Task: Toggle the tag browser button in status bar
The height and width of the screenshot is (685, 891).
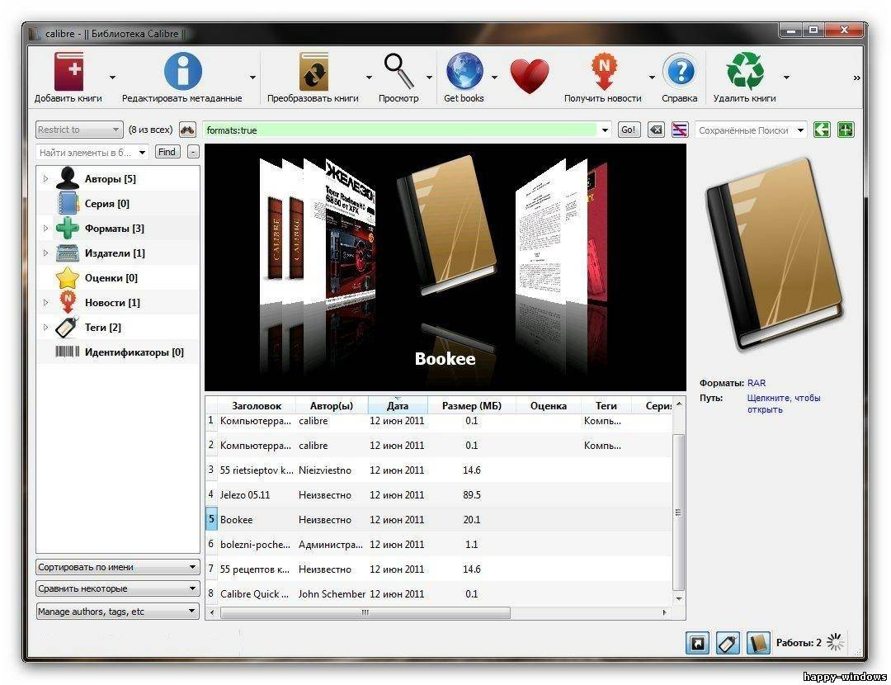Action: (x=728, y=643)
